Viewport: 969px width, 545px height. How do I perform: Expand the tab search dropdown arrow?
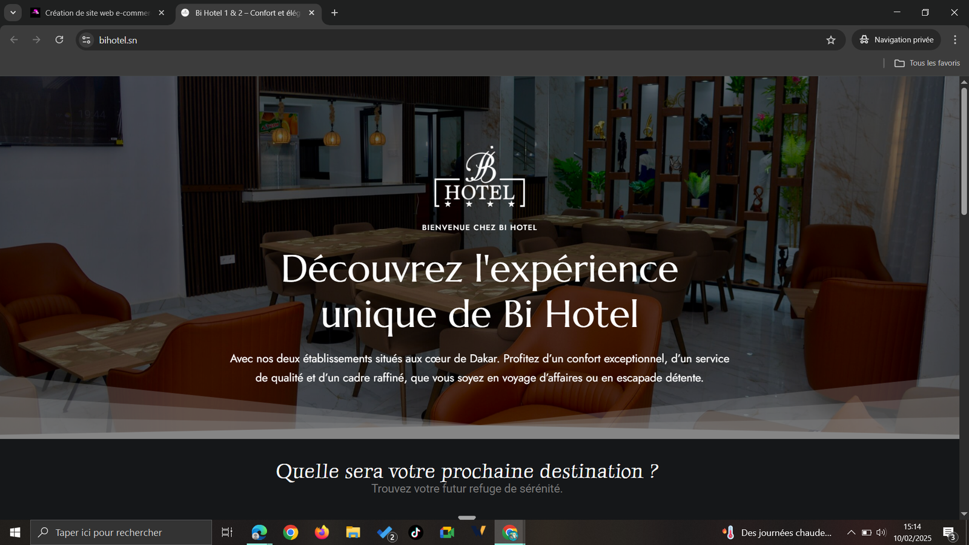pos(13,13)
